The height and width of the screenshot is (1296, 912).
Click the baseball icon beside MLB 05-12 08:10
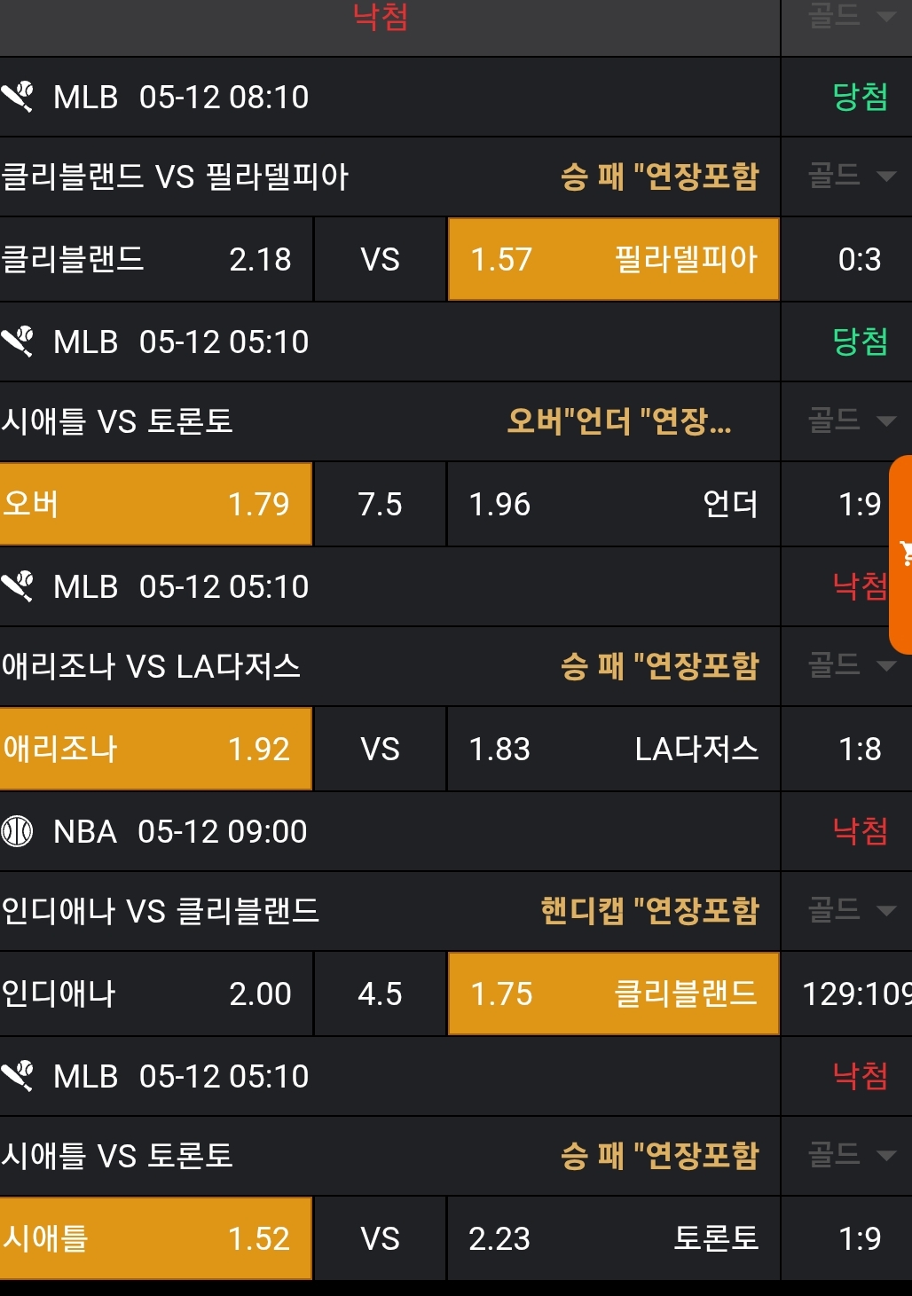17,97
